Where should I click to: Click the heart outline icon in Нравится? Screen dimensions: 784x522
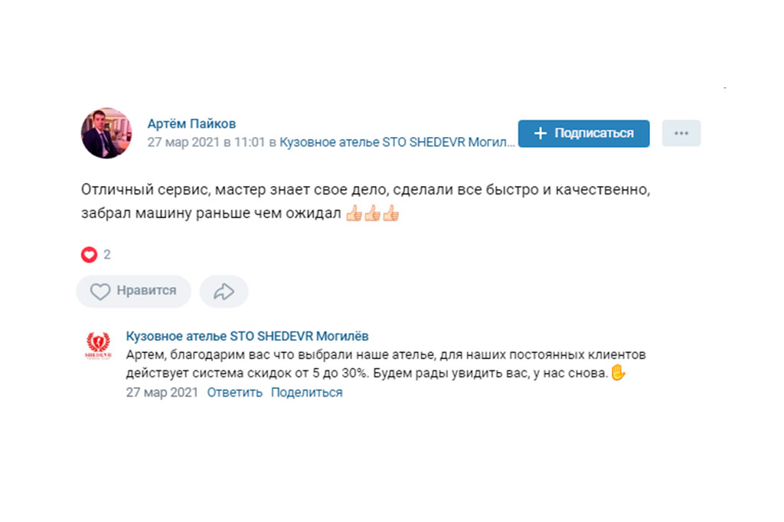(100, 292)
